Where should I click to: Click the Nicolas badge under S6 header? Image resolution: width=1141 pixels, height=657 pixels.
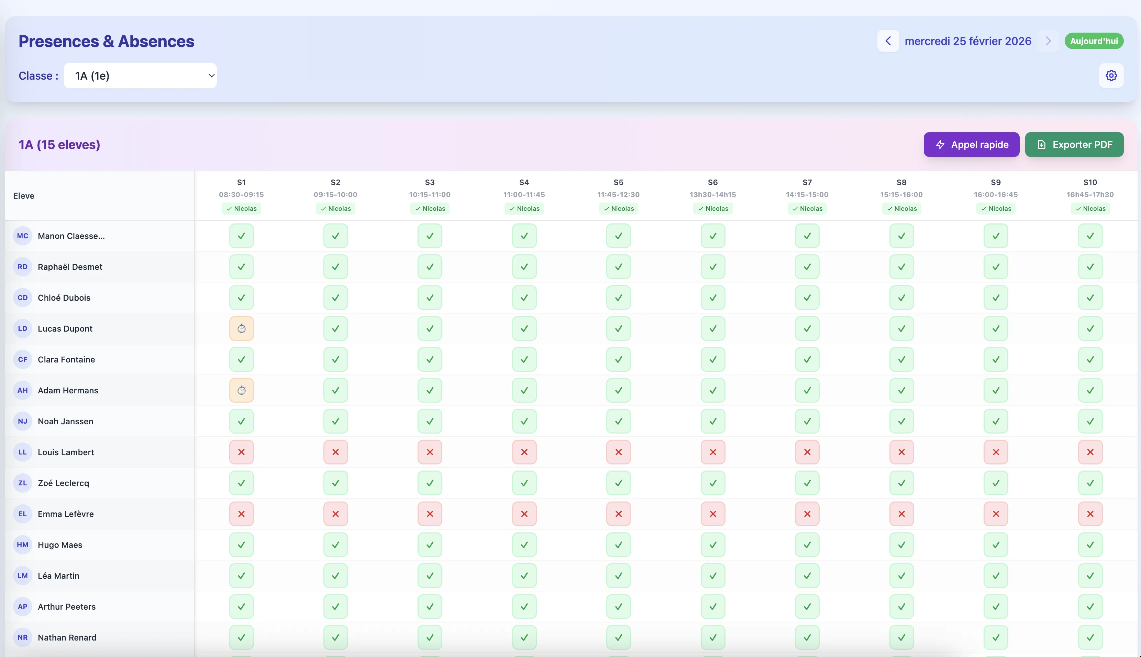[712, 208]
